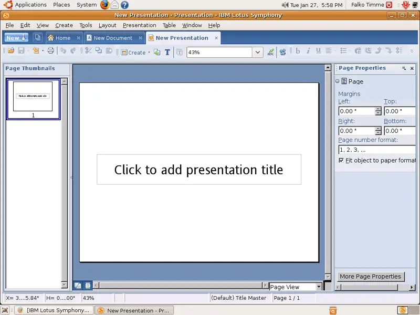Click the Page icon in properties header
Viewport: 420px width, 315px height.
click(344, 81)
